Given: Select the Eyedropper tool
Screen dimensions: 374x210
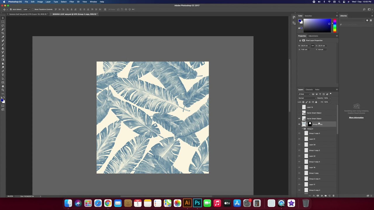Looking at the screenshot, I should 3,37.
